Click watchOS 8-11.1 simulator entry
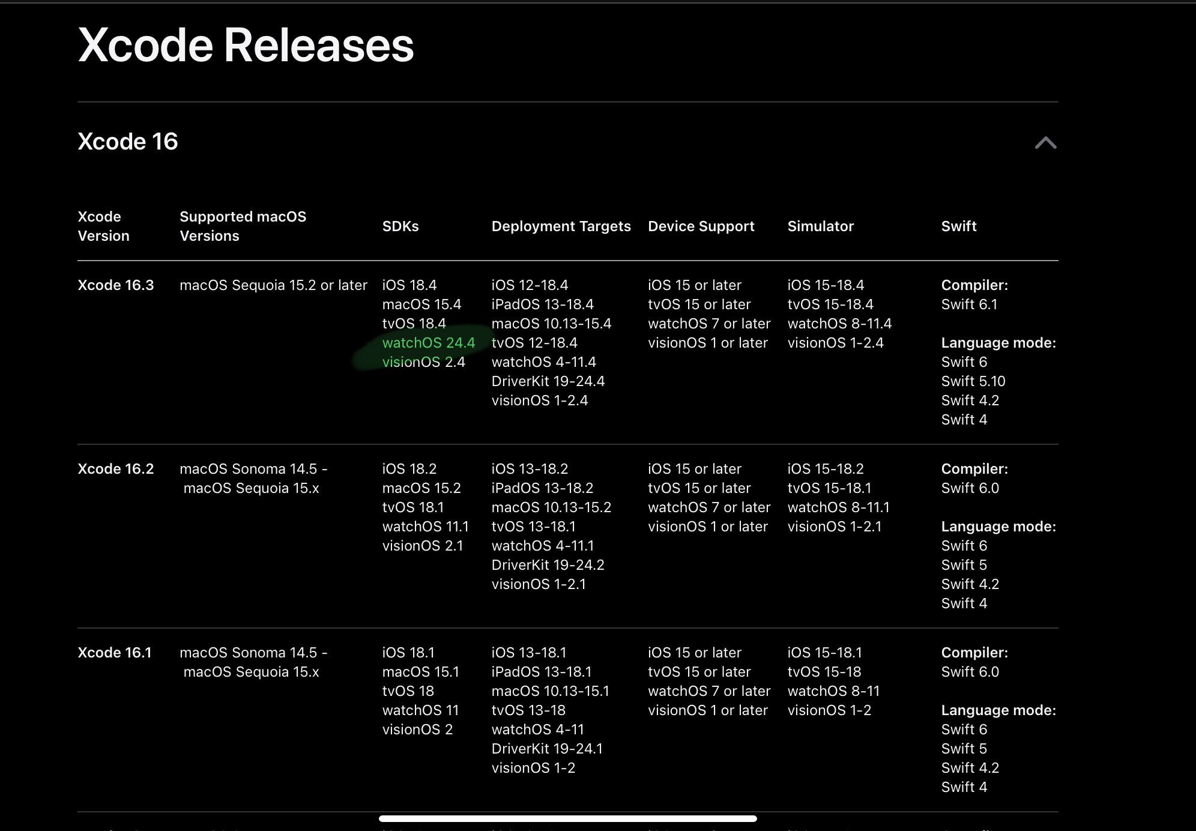This screenshot has height=831, width=1196. pos(838,507)
